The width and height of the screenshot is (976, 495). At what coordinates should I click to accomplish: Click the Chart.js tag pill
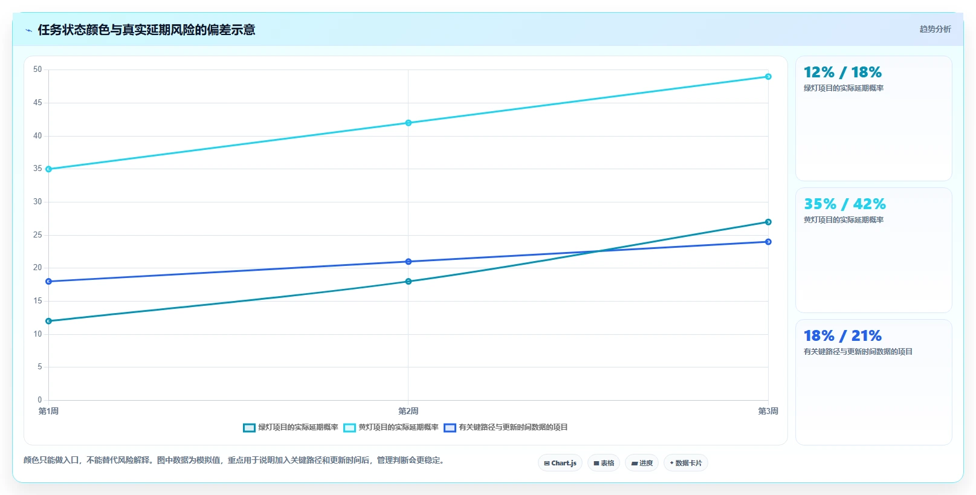(560, 463)
